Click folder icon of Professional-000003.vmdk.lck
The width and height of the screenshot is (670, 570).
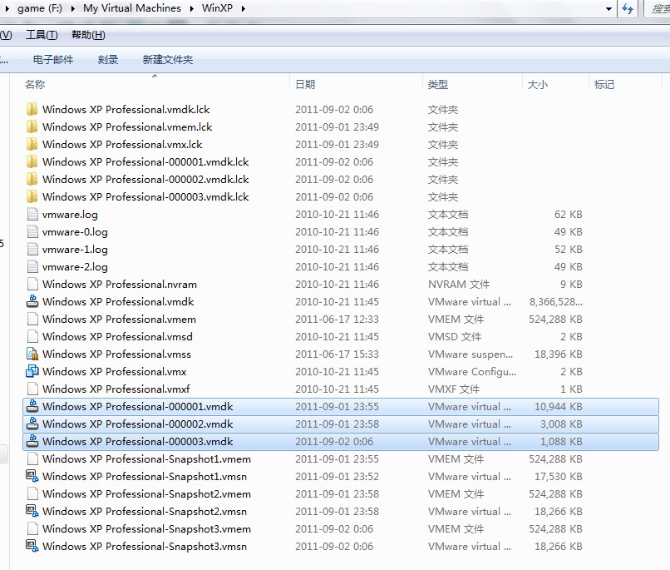[x=32, y=196]
